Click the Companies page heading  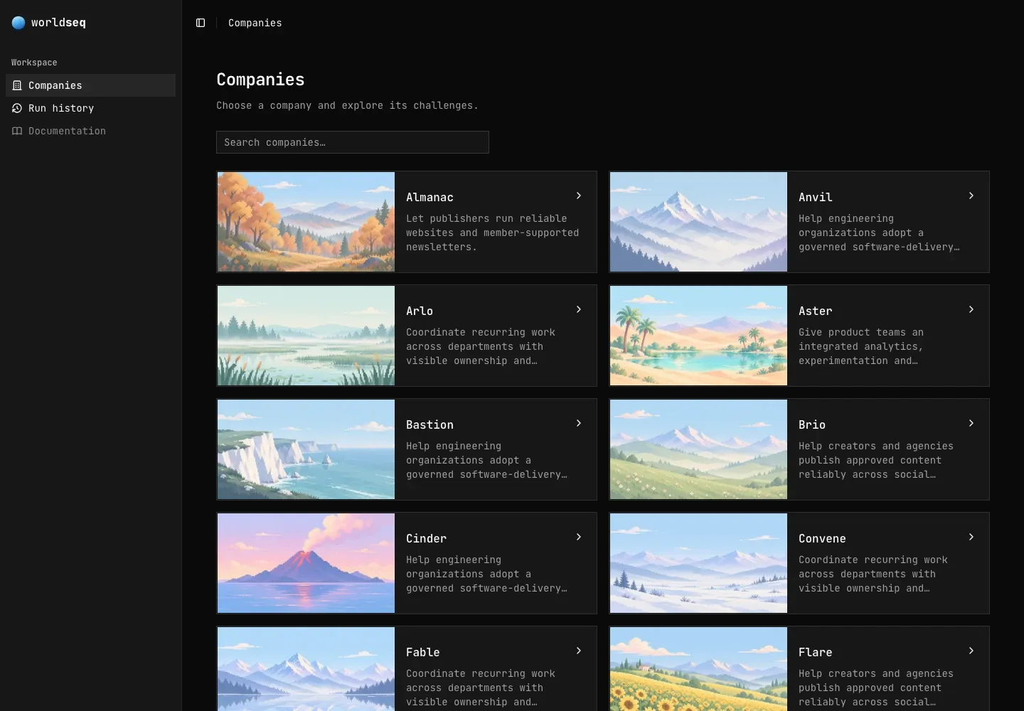coord(260,80)
